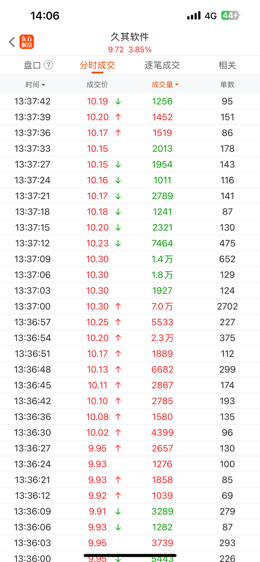
Task: Select the 13:37:00 row with 7.0万 volume
Action: (130, 306)
